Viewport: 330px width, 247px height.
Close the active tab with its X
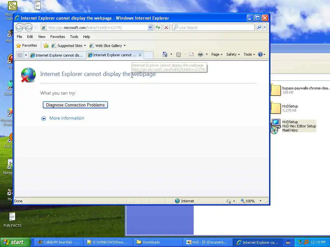point(140,55)
